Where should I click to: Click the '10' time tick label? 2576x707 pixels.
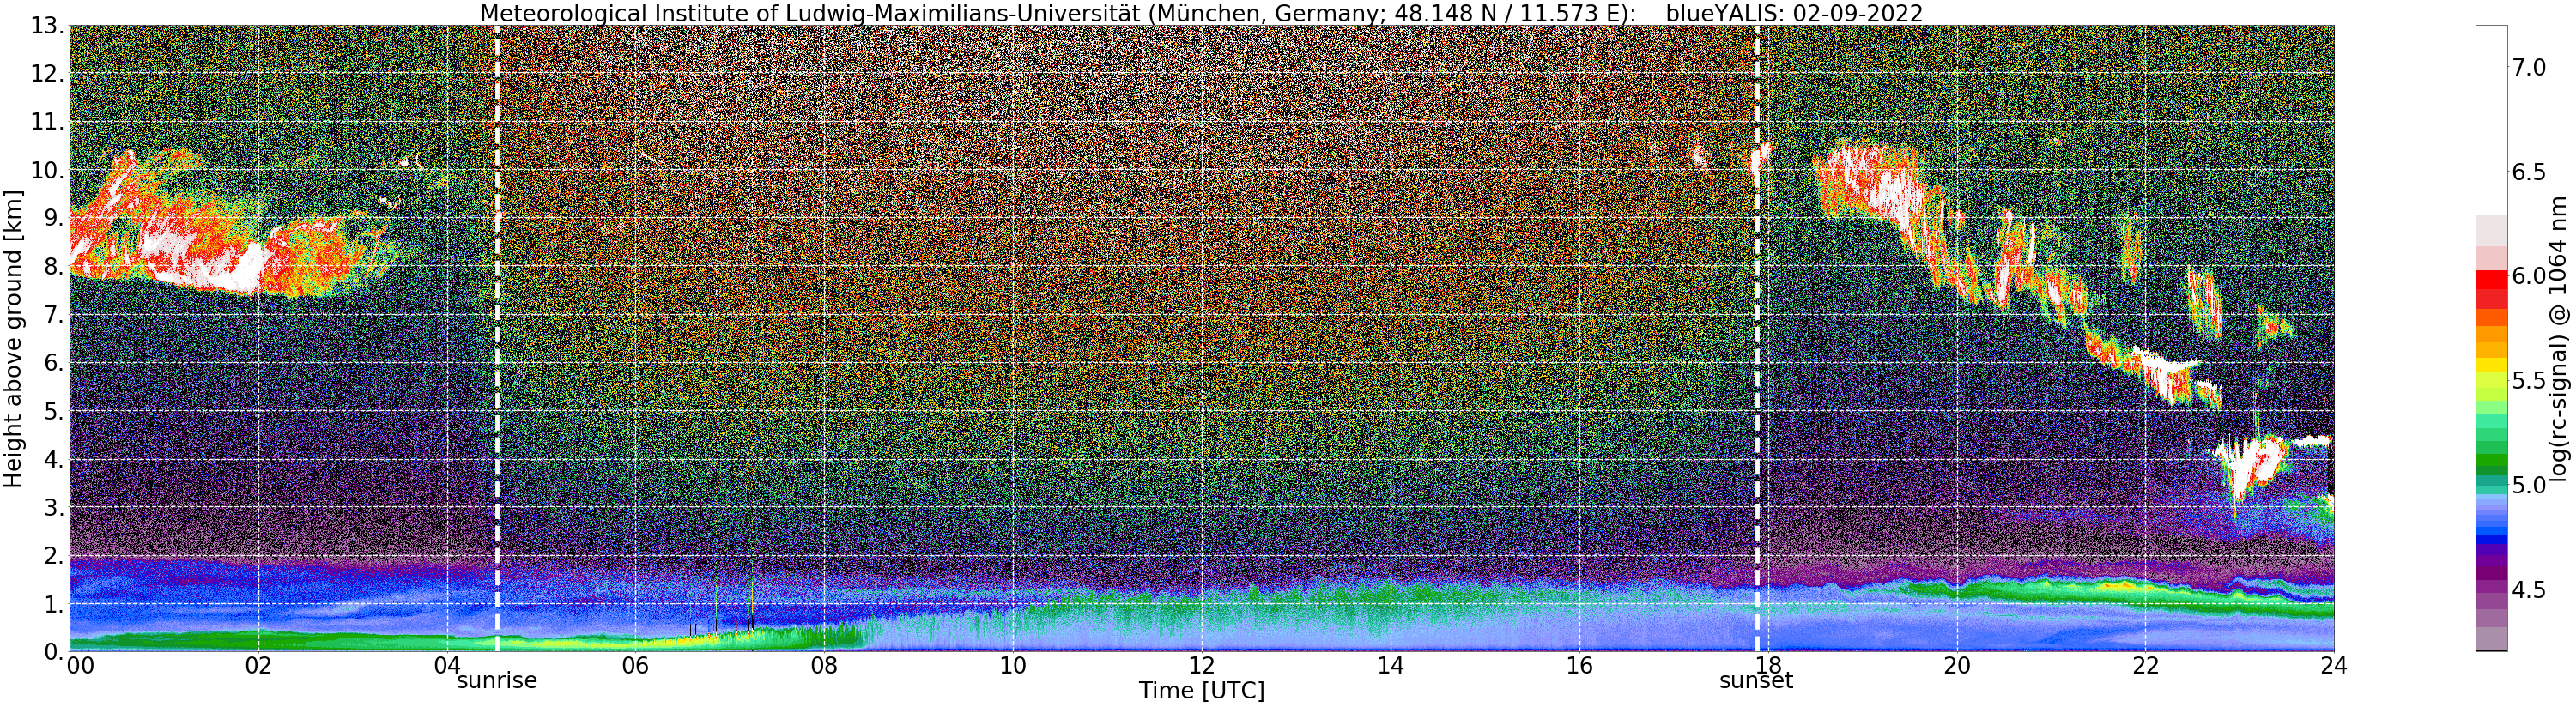(1013, 665)
